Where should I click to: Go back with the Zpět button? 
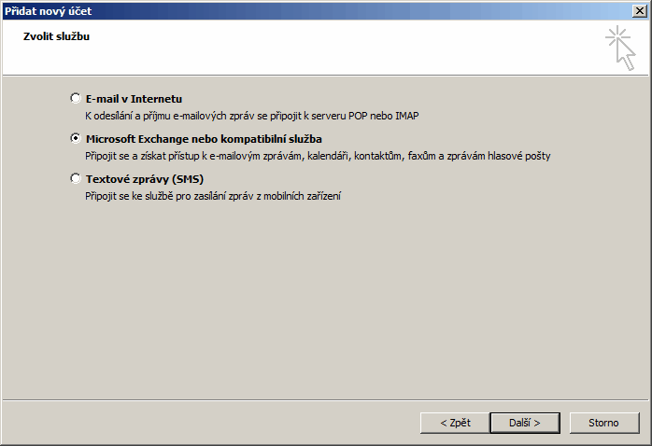(x=455, y=423)
